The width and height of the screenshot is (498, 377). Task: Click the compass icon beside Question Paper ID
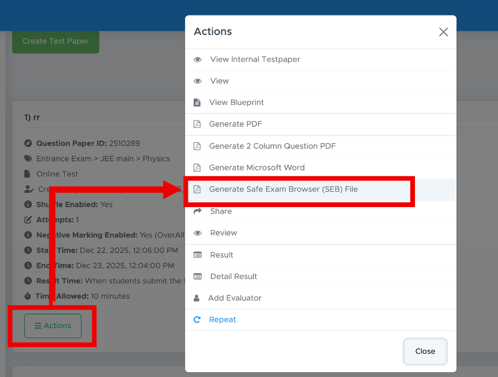[28, 143]
